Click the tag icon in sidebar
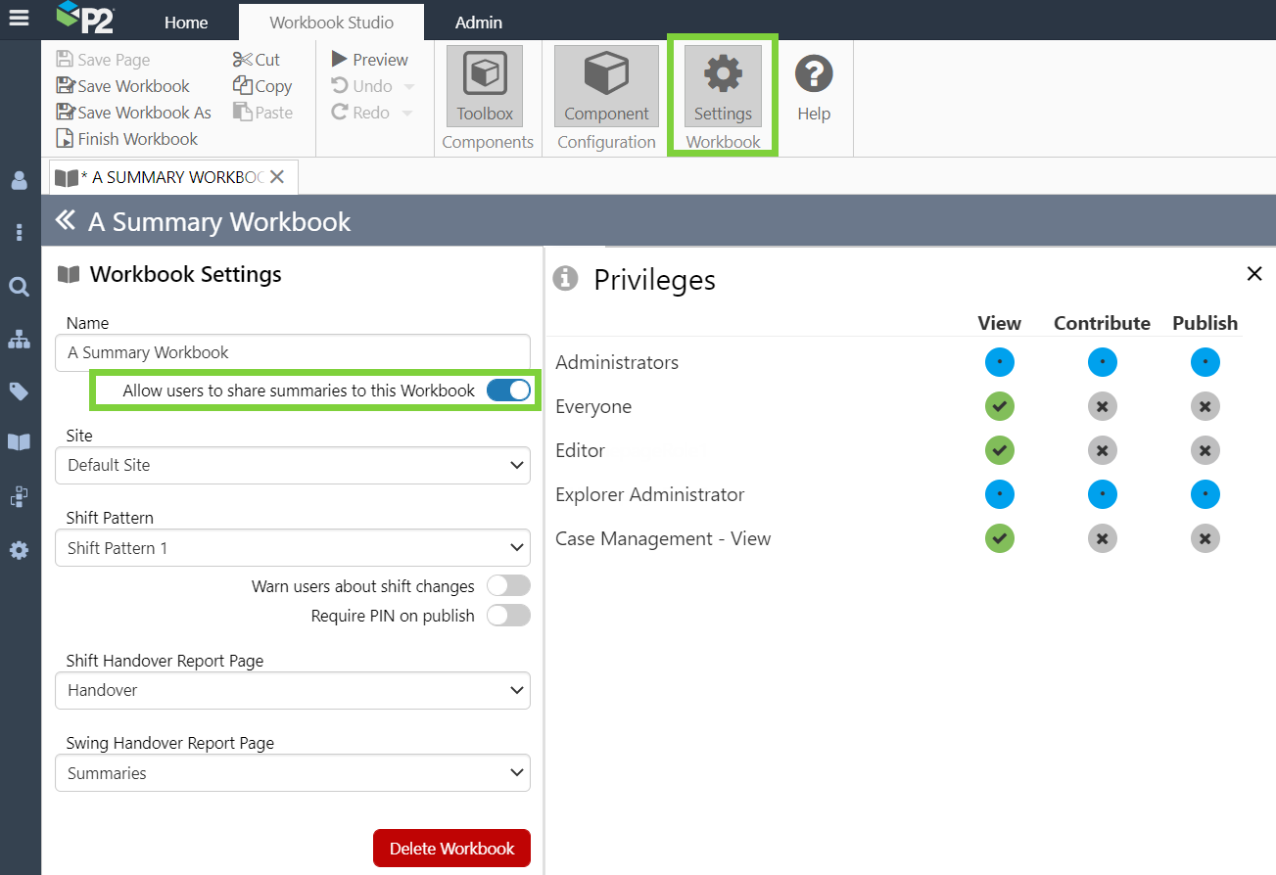This screenshot has height=875, width=1276. (19, 391)
